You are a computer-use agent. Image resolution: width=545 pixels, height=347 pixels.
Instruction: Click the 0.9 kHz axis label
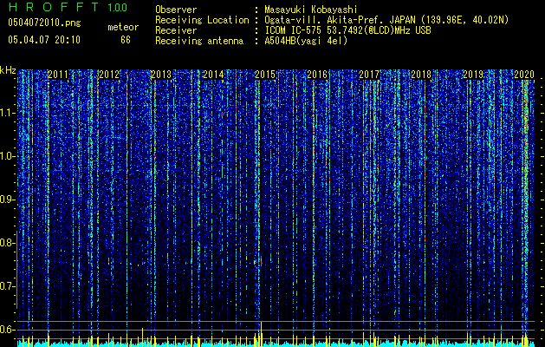pos(7,200)
